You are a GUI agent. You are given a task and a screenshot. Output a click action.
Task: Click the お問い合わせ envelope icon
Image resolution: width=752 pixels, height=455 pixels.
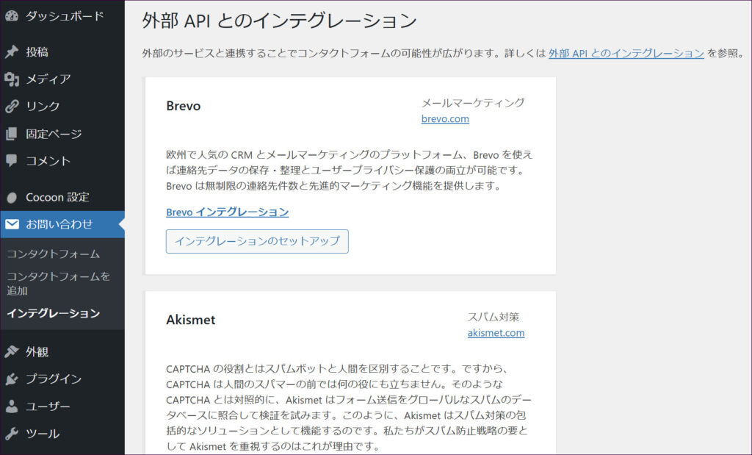point(12,224)
